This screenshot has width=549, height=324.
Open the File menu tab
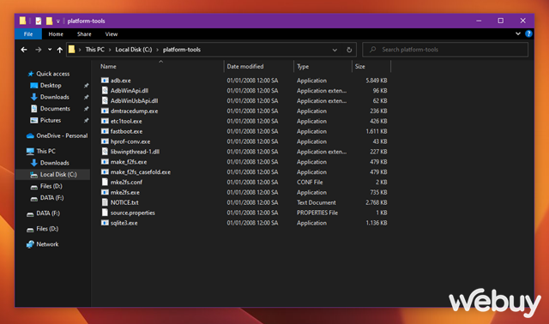pyautogui.click(x=28, y=34)
